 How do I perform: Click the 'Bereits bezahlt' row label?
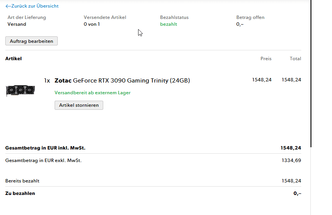pyautogui.click(x=22, y=181)
